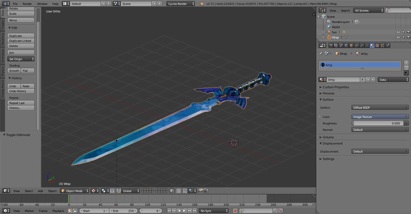
Task: Toggle fake user F for Artsy
Action: [x=362, y=80]
